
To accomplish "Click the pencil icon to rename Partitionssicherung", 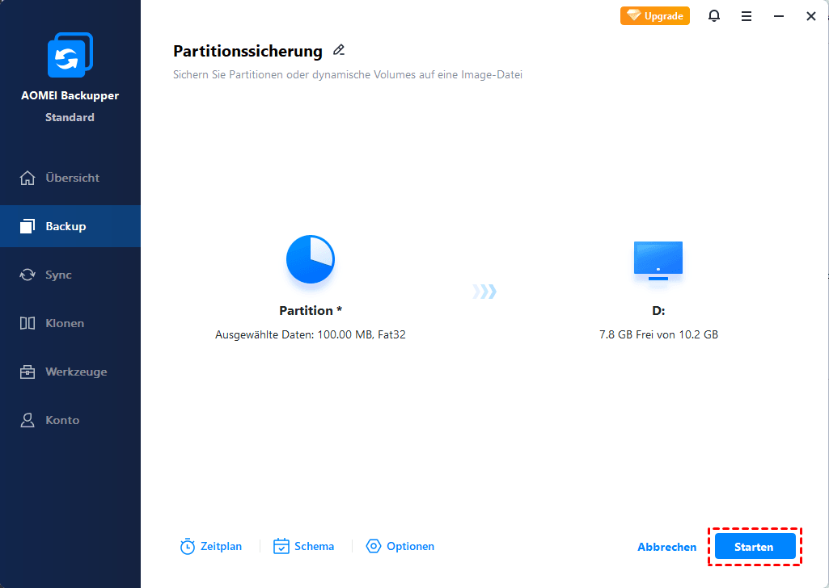I will click(339, 50).
